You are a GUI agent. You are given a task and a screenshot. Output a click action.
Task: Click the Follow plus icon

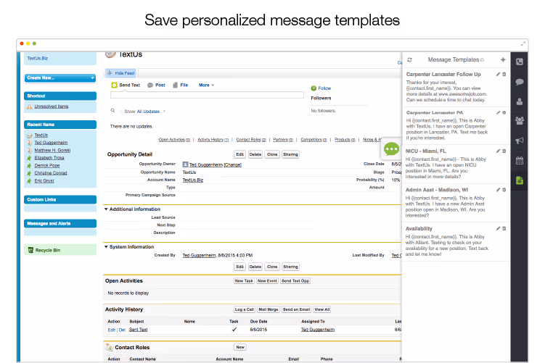314,88
